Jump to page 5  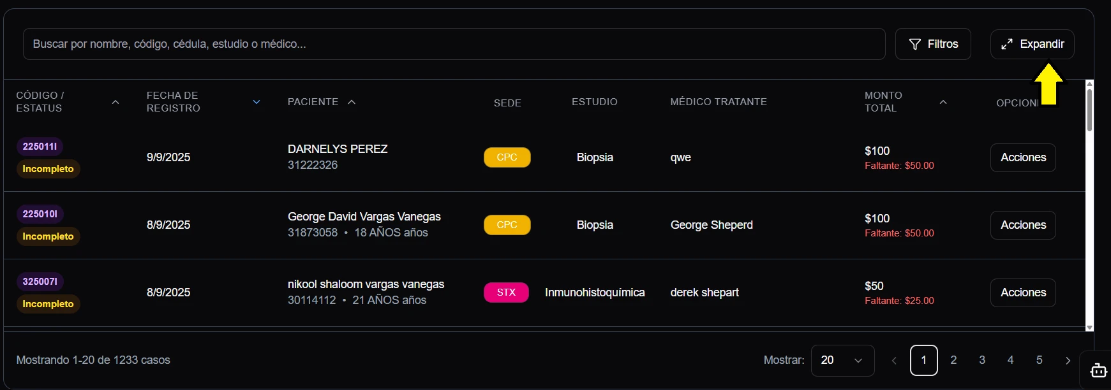pyautogui.click(x=1039, y=361)
